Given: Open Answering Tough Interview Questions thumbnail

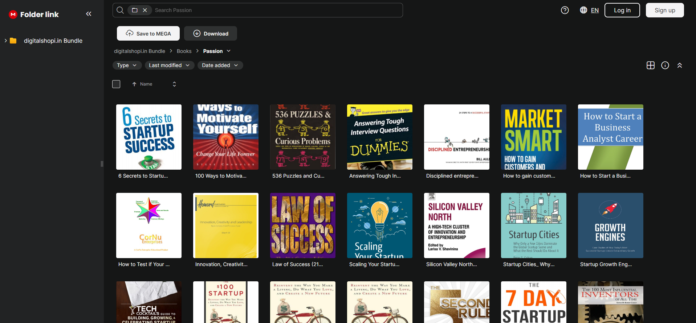Looking at the screenshot, I should tap(380, 137).
